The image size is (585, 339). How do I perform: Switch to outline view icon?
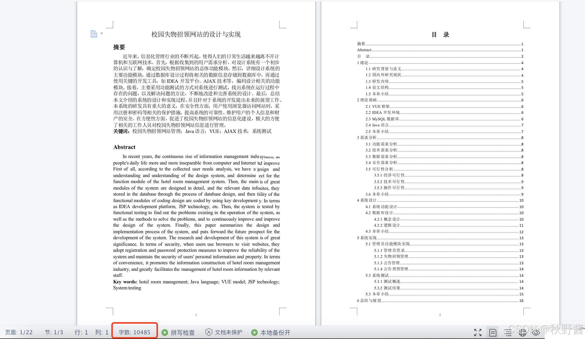[x=508, y=332]
